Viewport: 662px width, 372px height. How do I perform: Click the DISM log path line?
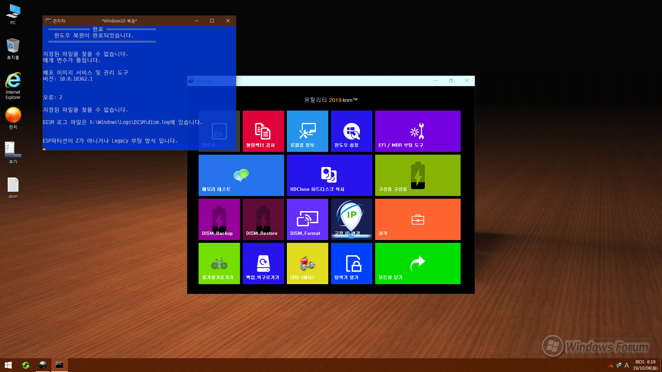[123, 122]
